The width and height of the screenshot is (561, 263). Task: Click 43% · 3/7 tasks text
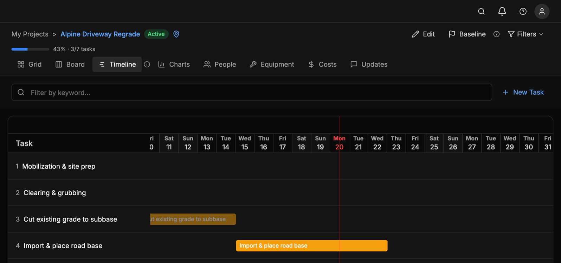coord(74,49)
